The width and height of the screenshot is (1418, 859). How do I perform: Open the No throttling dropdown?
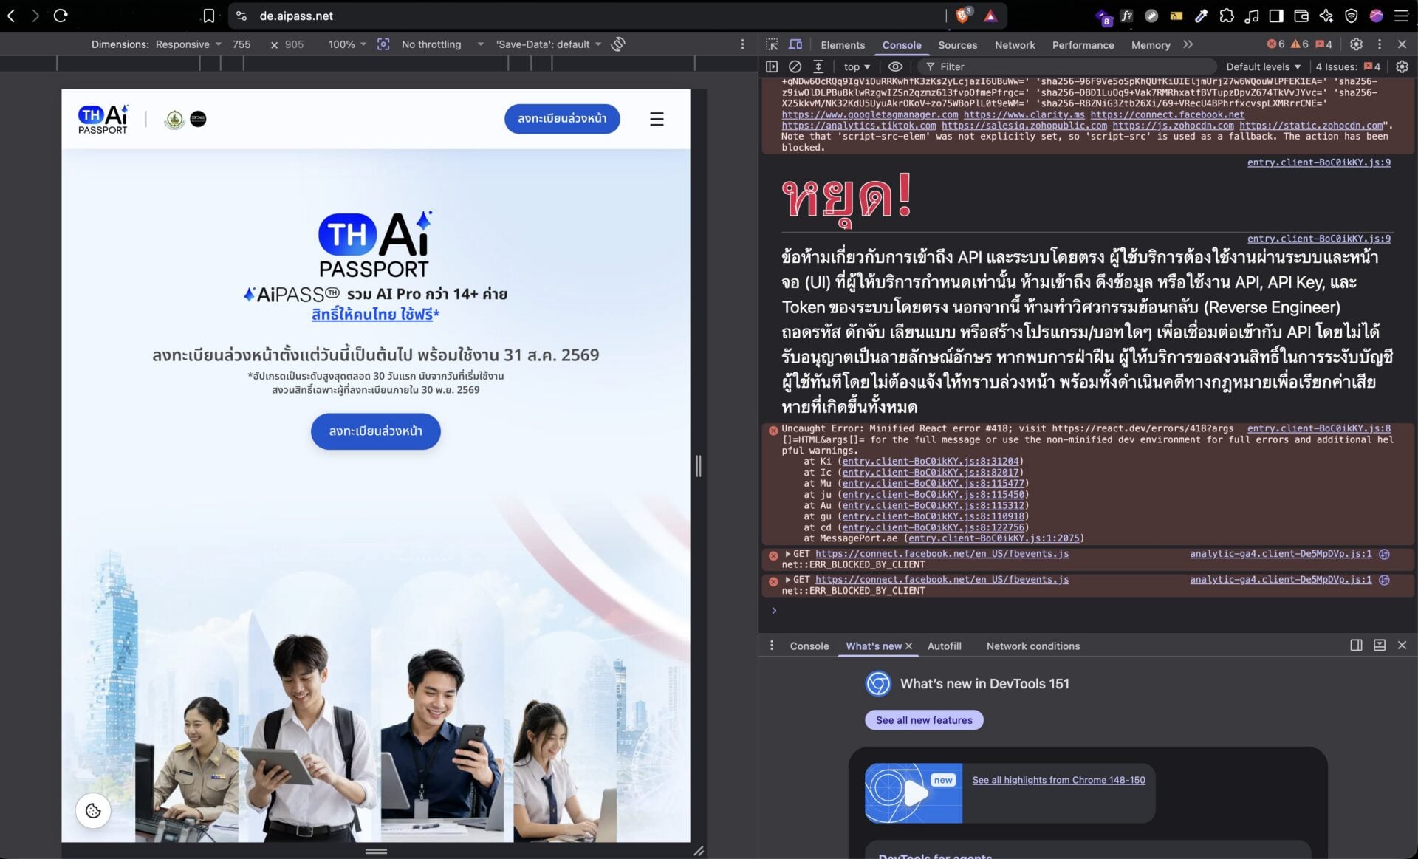click(x=442, y=44)
